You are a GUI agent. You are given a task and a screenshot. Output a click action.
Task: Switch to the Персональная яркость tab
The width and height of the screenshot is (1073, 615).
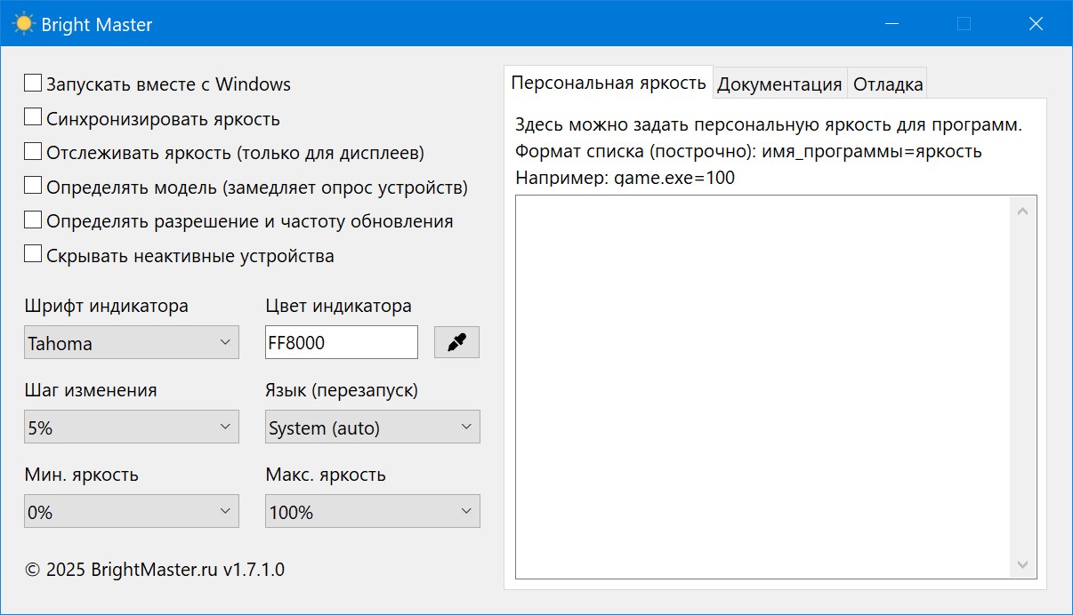coord(609,83)
